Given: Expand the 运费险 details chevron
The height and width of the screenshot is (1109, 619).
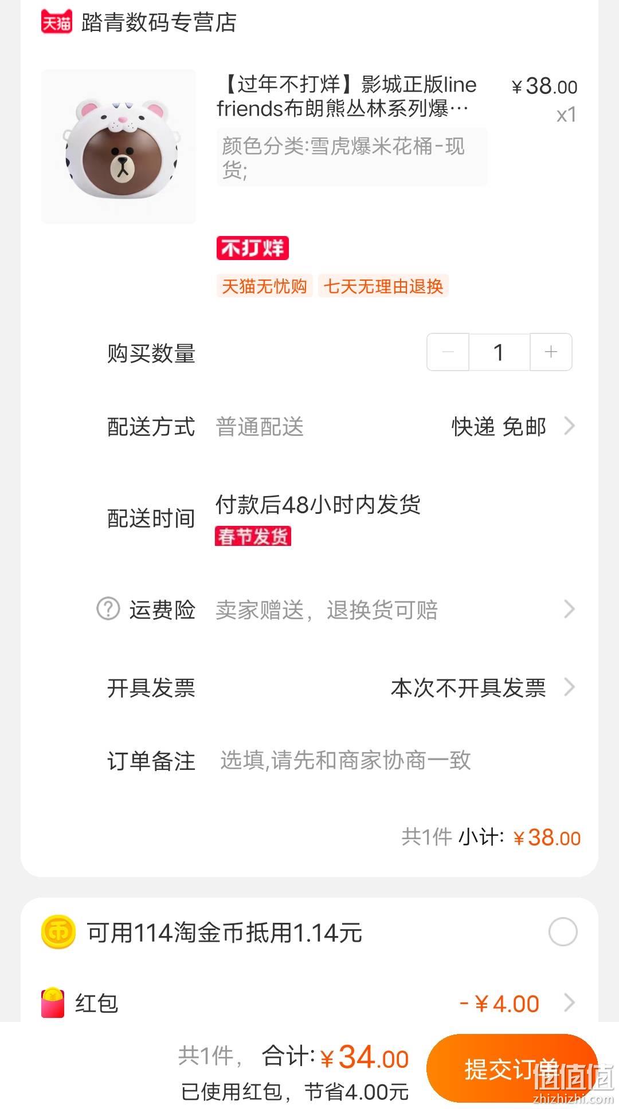Looking at the screenshot, I should point(569,609).
